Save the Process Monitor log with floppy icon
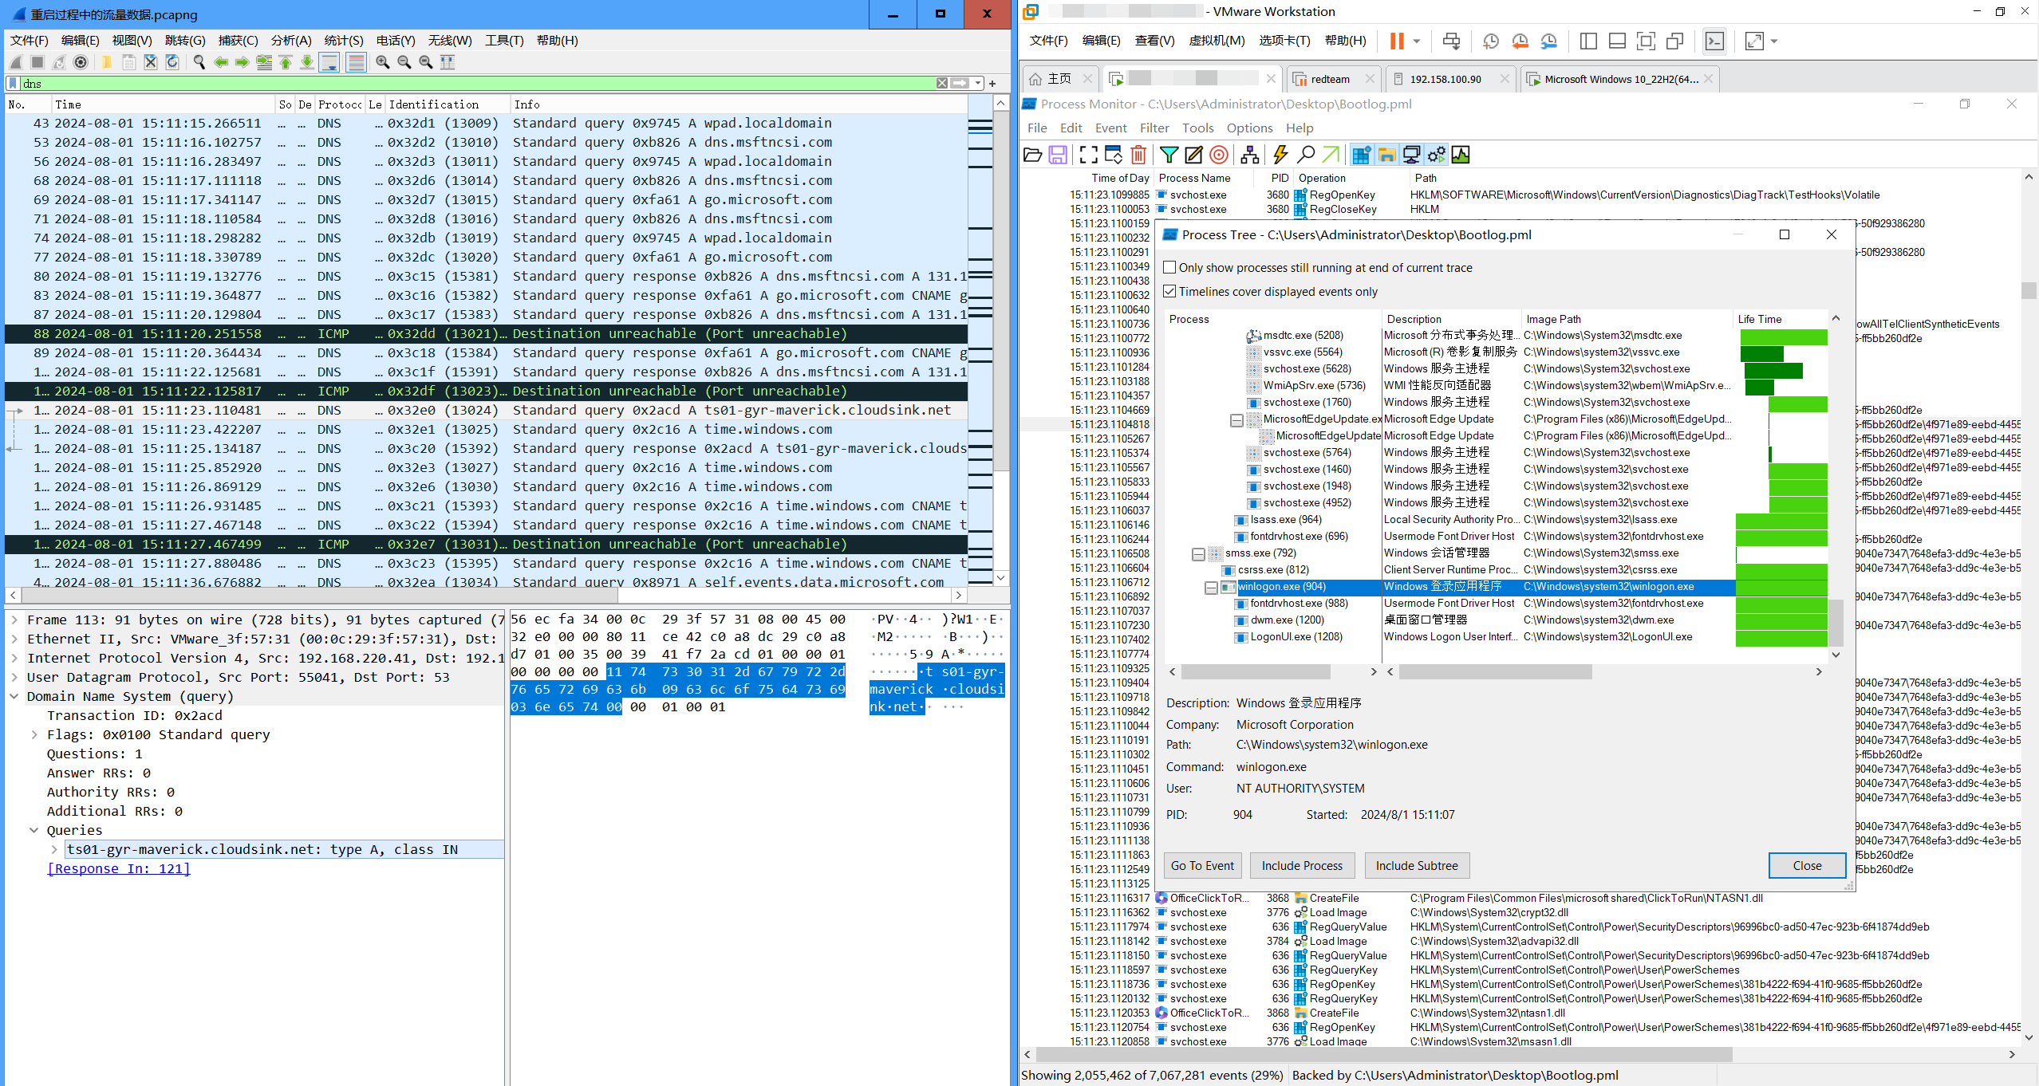Screen dimensions: 2039x1086 coord(1058,155)
